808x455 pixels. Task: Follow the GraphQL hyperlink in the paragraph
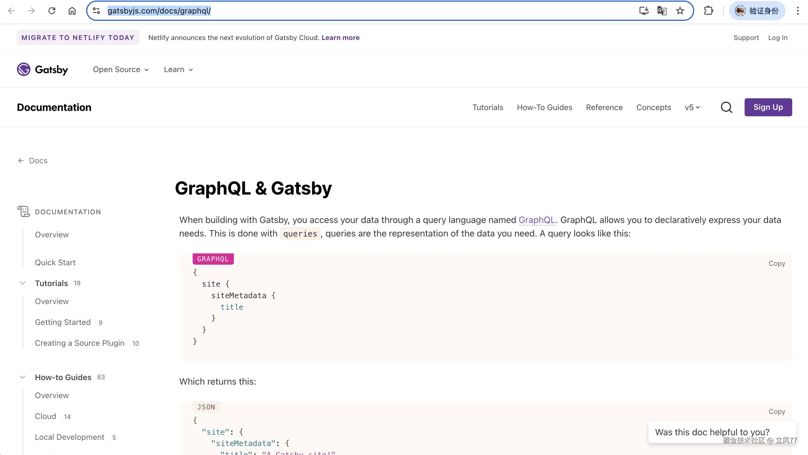[537, 220]
